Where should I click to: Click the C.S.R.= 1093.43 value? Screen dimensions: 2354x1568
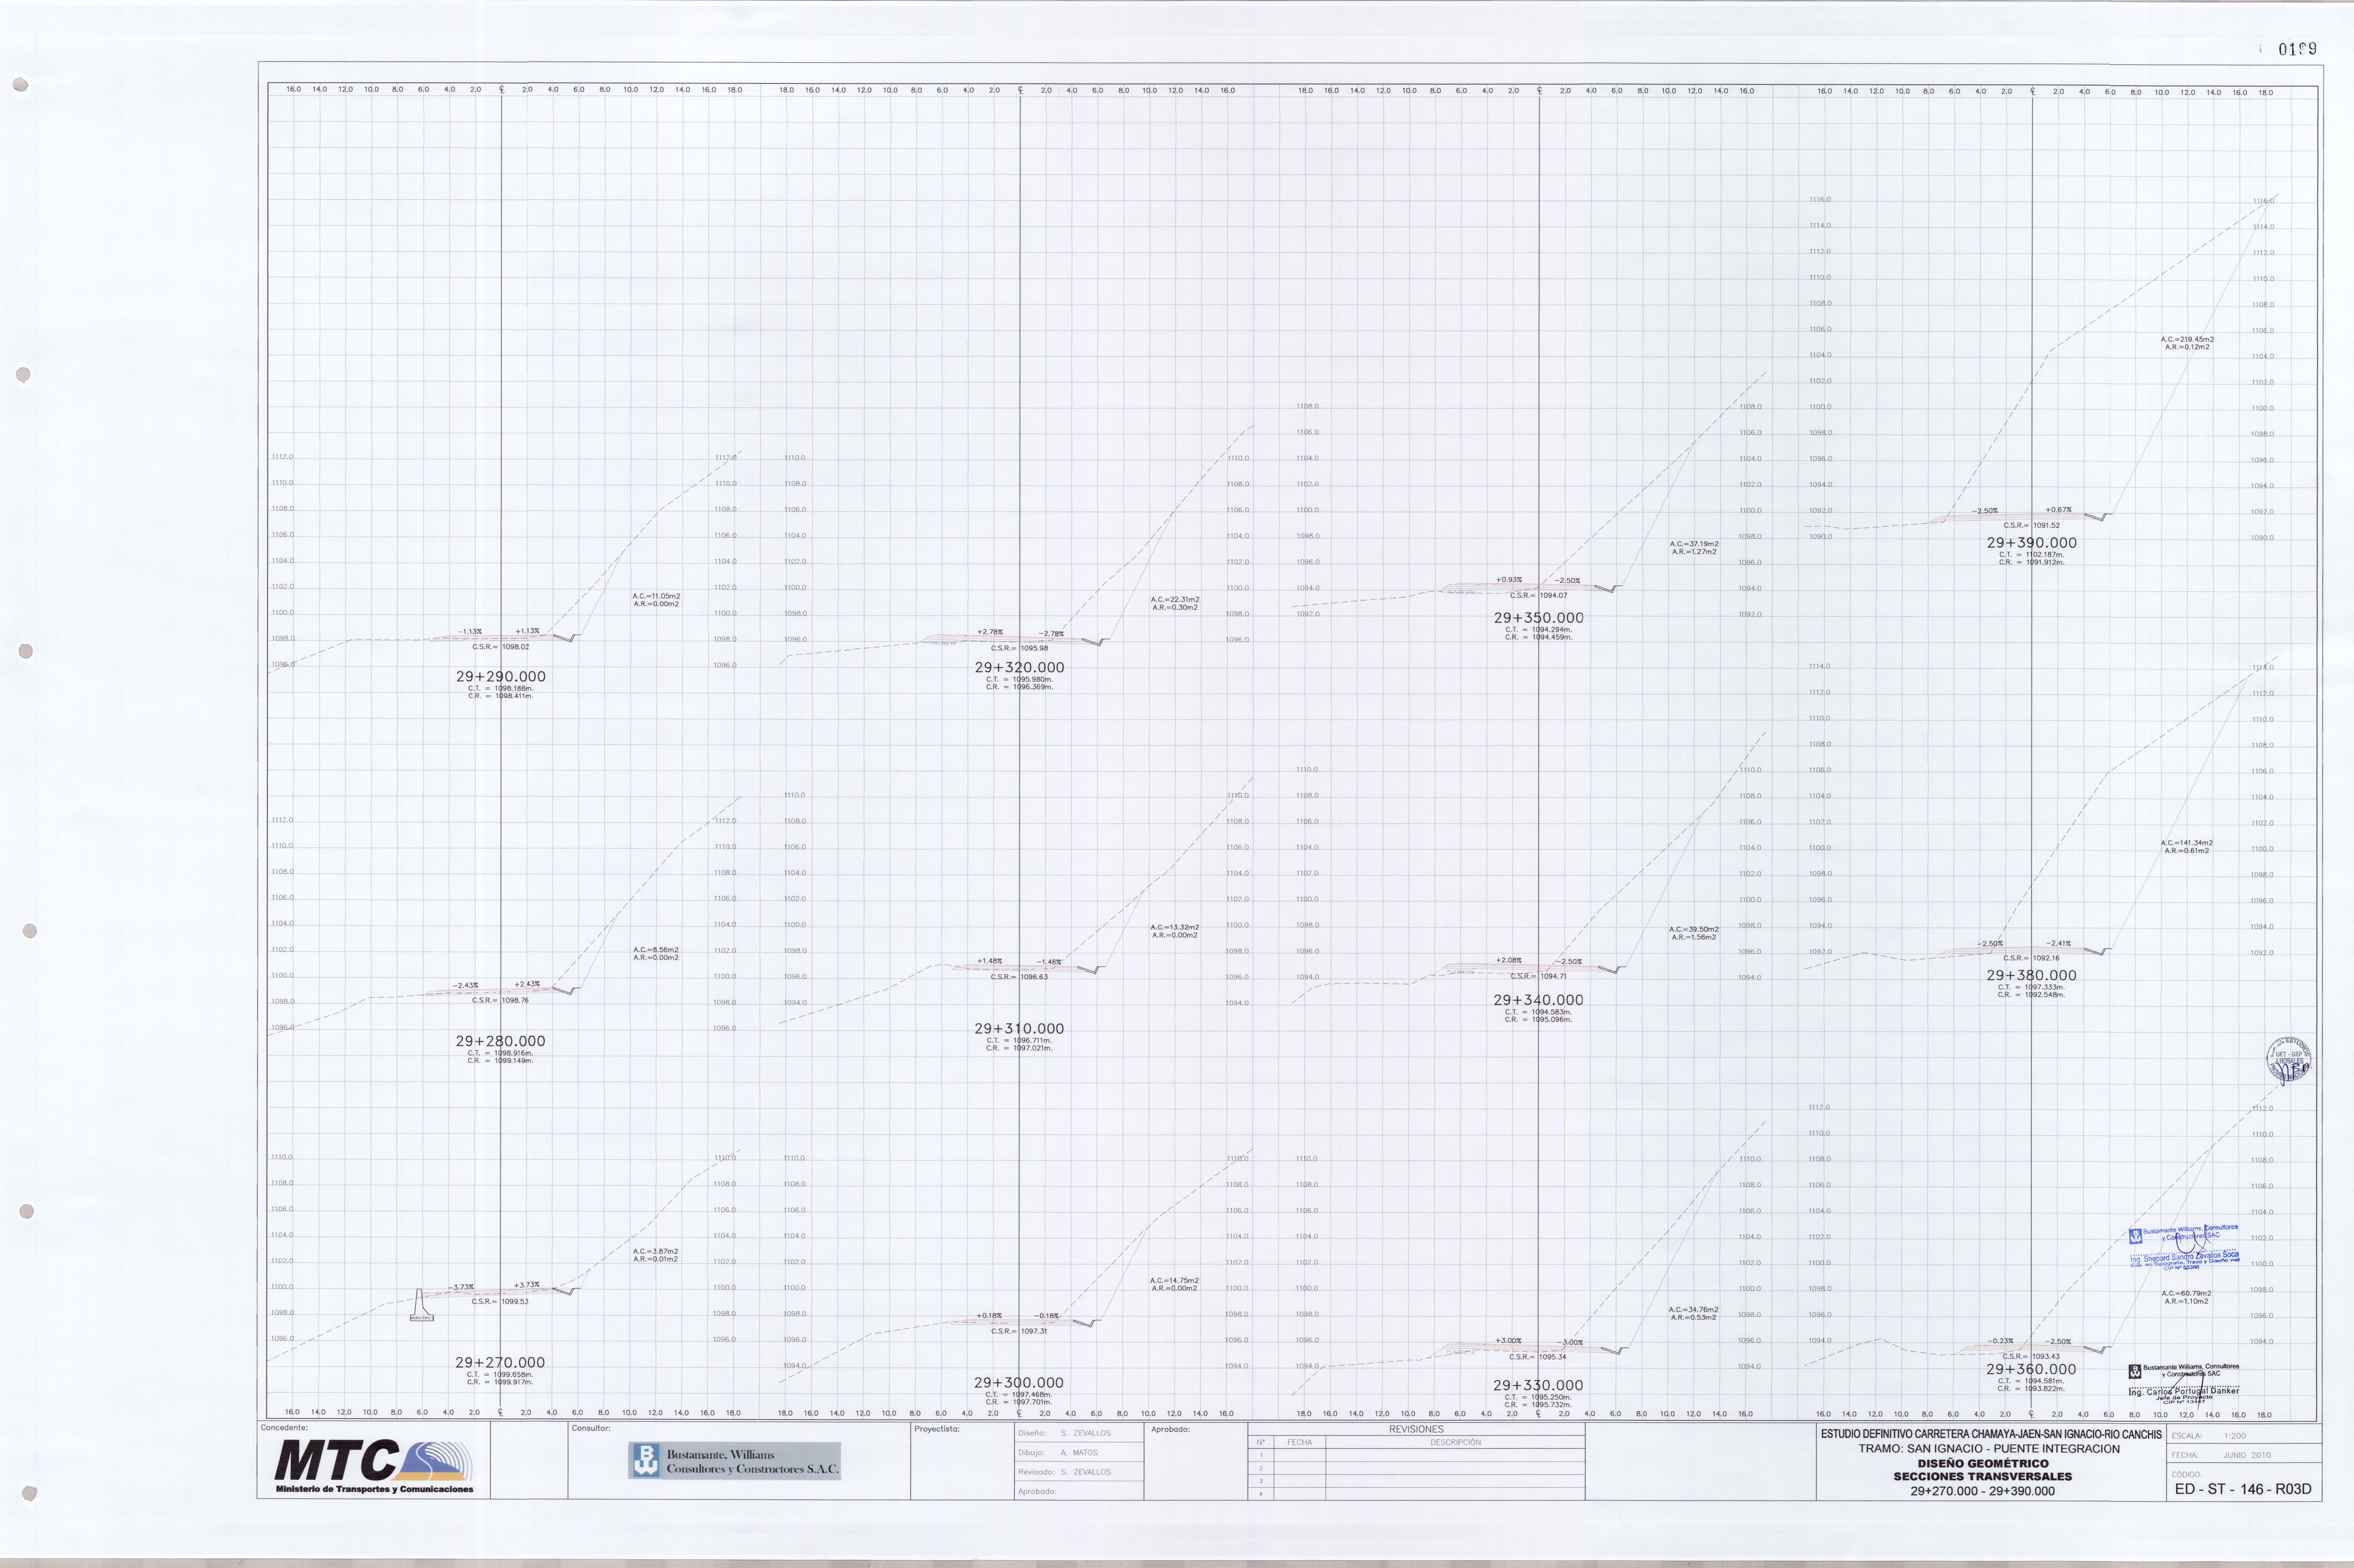point(2031,1357)
